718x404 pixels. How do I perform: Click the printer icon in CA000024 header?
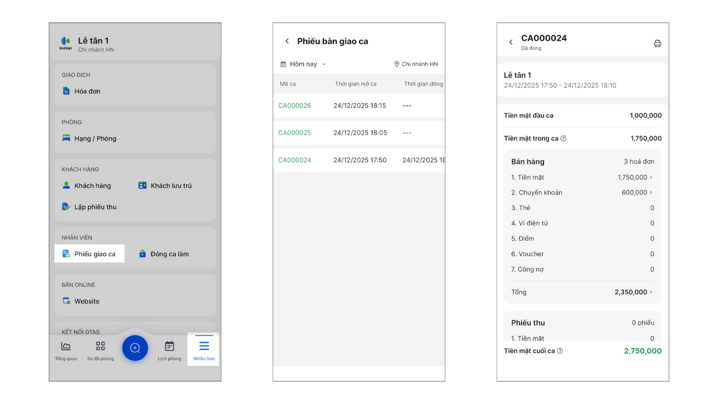(x=657, y=44)
